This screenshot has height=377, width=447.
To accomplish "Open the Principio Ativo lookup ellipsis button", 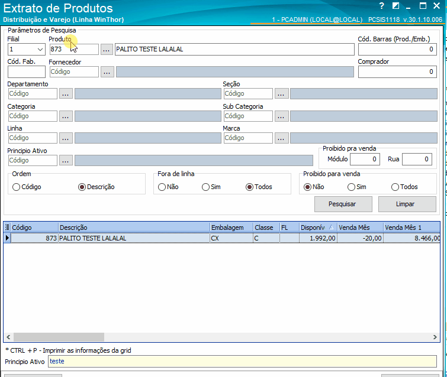I will click(66, 161).
